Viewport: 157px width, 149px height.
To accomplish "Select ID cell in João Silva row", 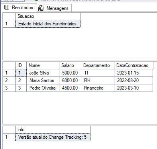I will point(21,73).
